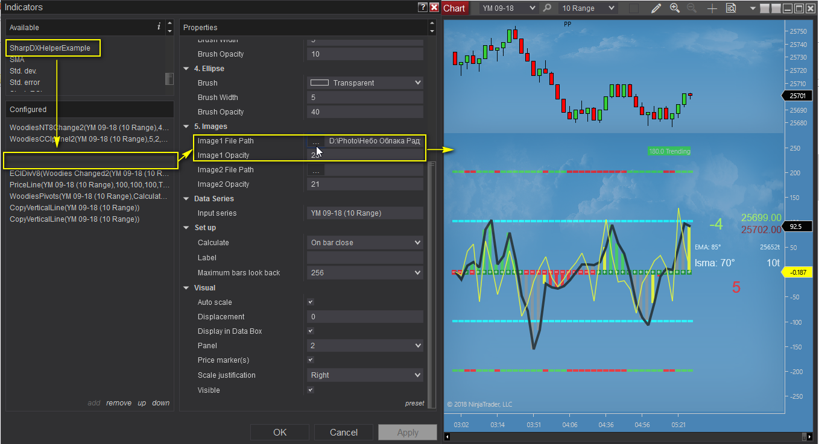Select SMA in Available list
The height and width of the screenshot is (444, 819).
point(17,60)
